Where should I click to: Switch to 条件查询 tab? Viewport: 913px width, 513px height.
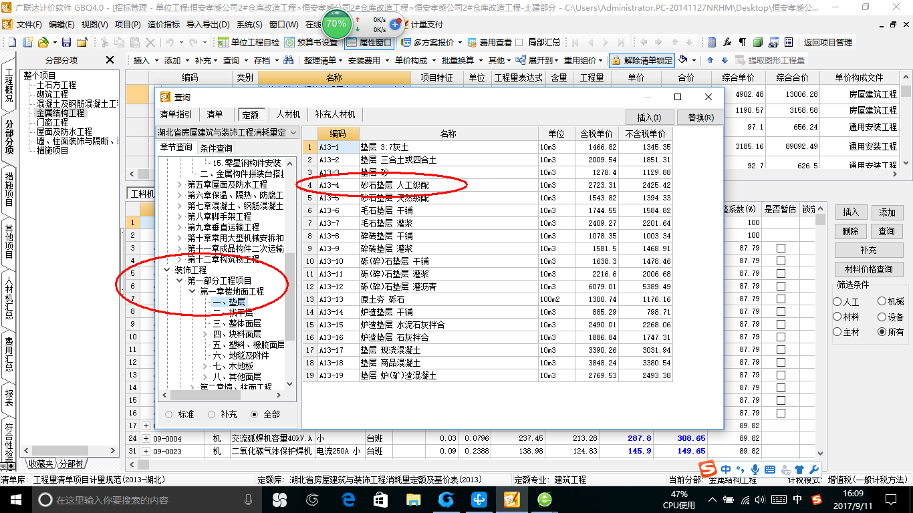[x=216, y=148]
